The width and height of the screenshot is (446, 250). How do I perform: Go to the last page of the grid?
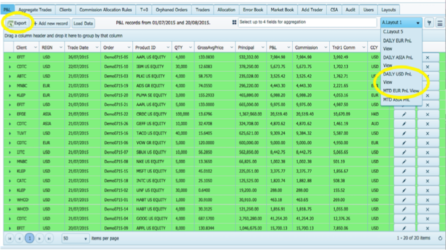[49, 238]
